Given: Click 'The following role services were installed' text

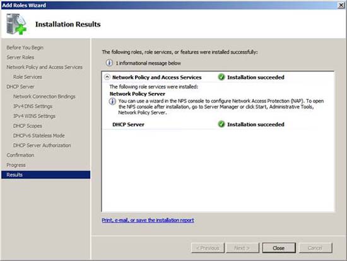Looking at the screenshot, I should 154,87.
